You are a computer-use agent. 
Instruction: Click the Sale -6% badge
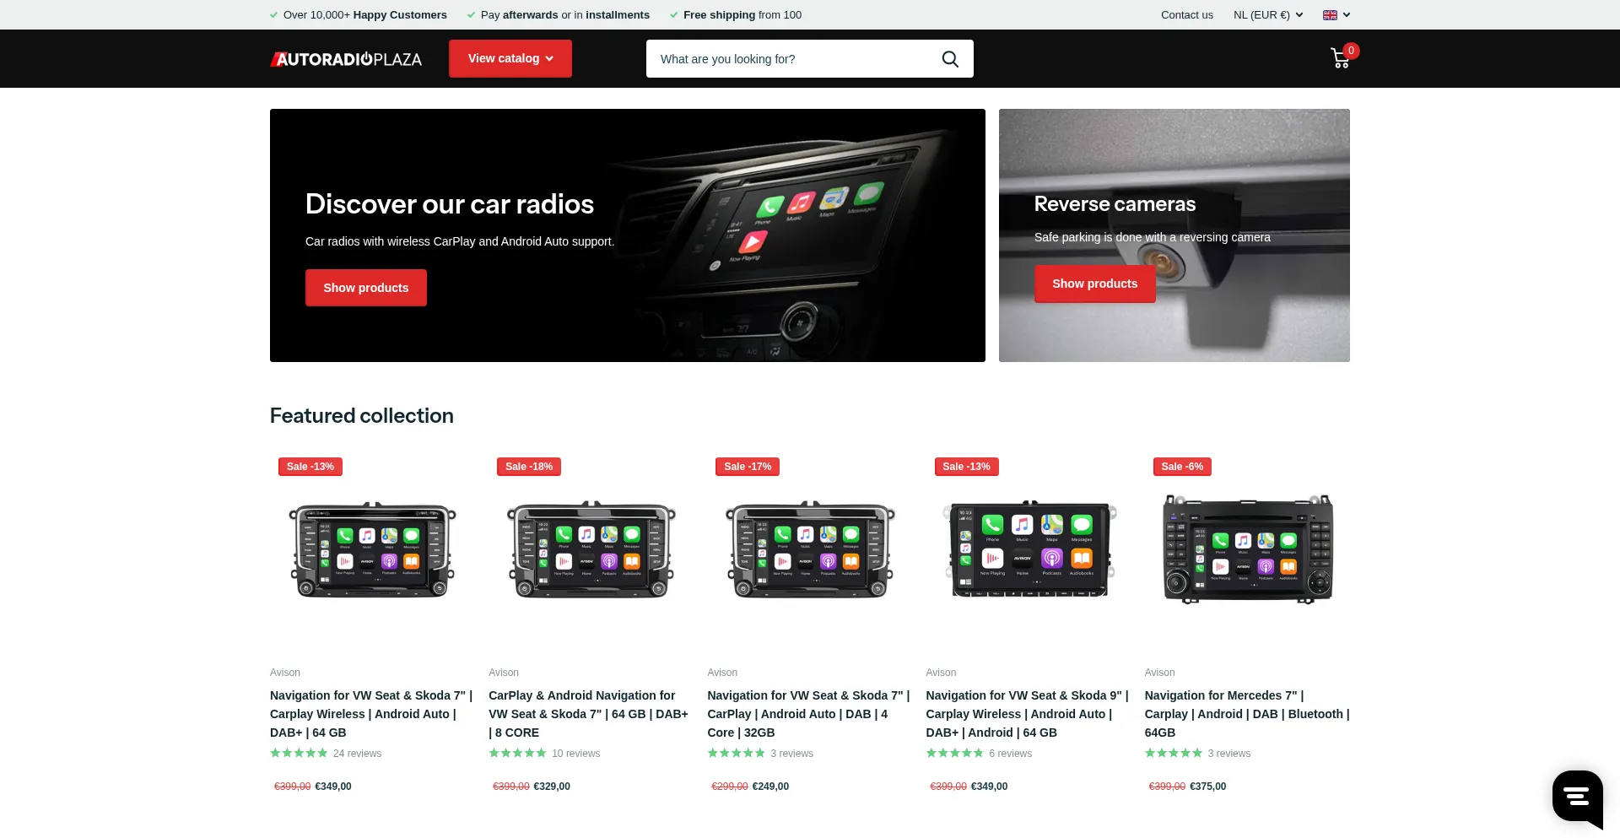1182,467
